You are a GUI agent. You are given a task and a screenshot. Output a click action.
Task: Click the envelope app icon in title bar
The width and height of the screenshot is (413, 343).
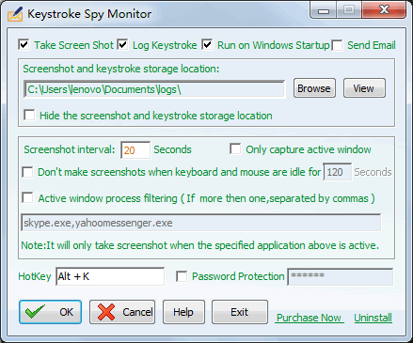(15, 14)
